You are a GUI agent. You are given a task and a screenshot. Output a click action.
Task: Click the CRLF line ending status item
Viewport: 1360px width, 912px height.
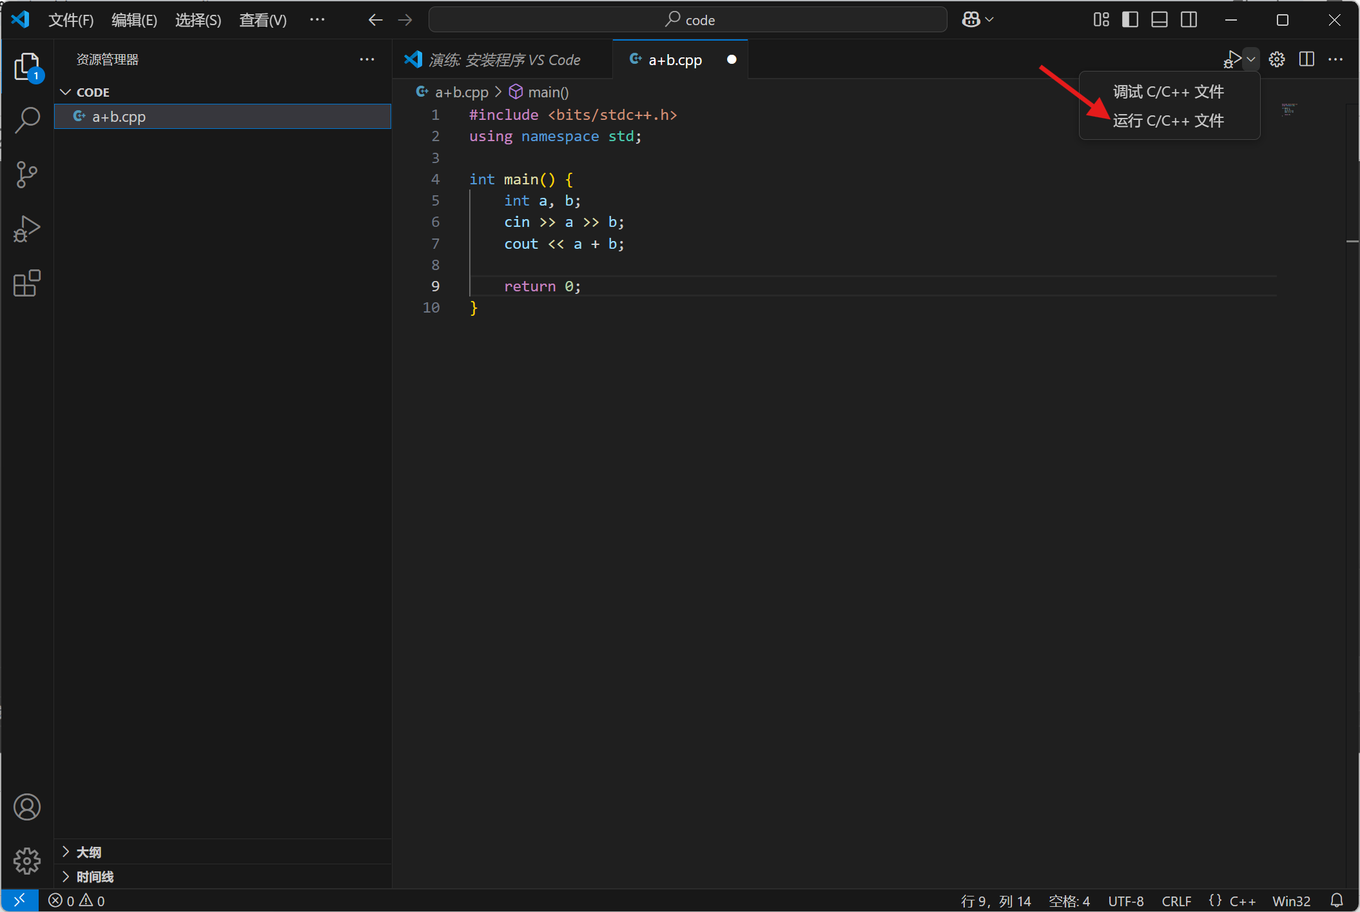pos(1176,900)
